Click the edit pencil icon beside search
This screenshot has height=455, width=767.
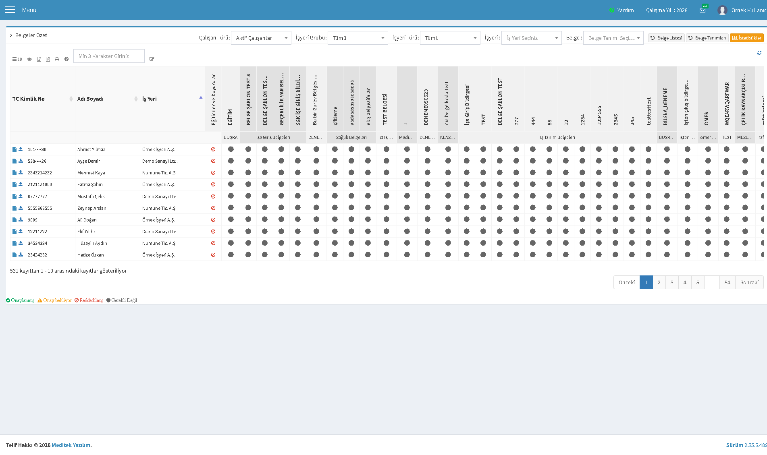pyautogui.click(x=152, y=59)
